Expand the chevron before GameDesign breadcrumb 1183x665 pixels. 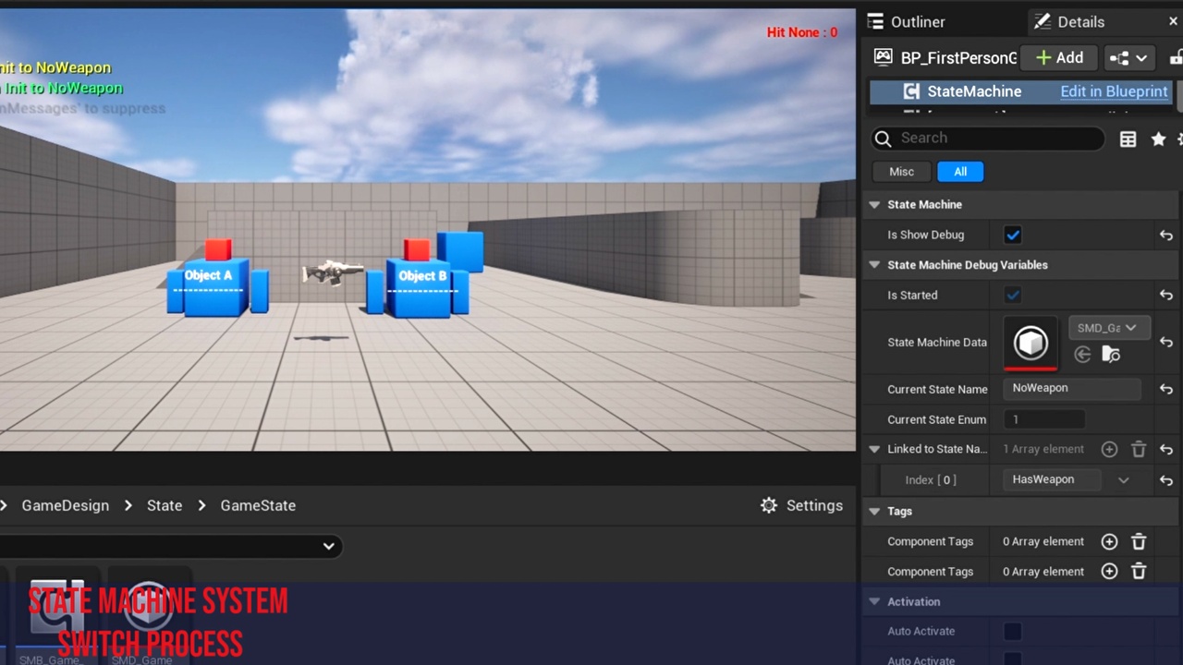click(5, 506)
